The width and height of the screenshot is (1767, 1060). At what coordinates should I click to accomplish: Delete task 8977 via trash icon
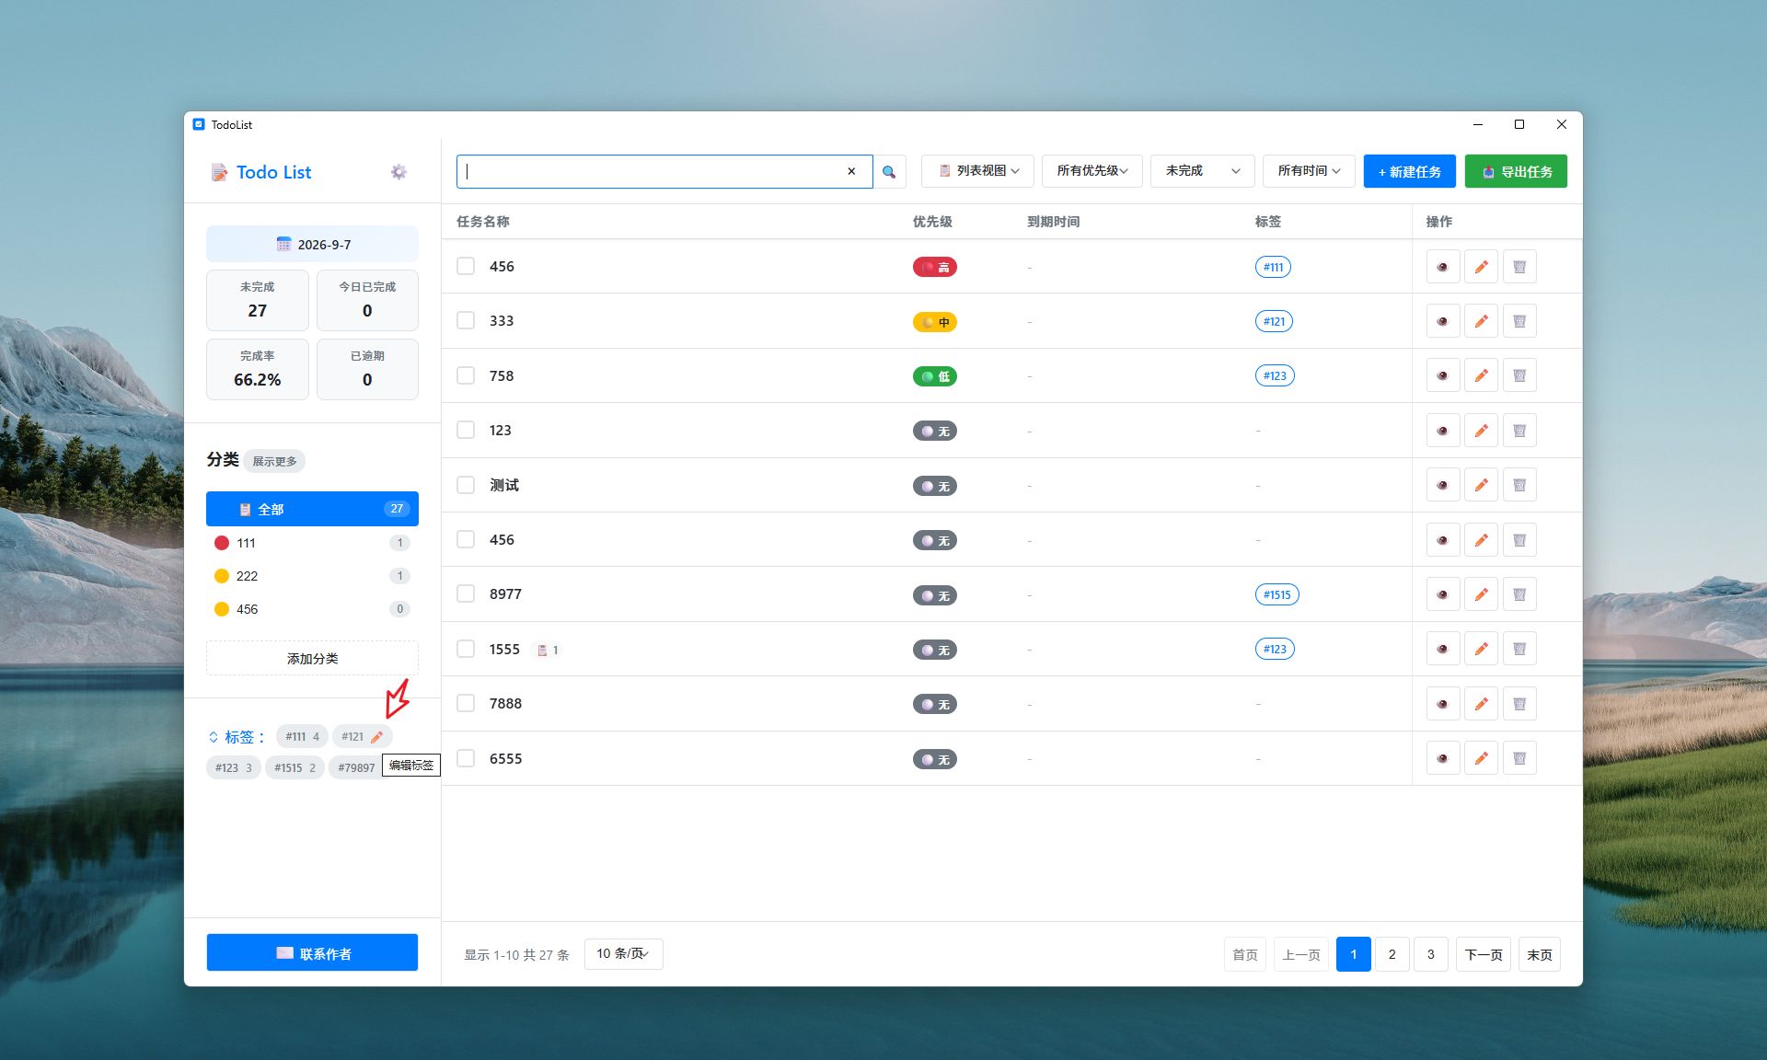1519,594
